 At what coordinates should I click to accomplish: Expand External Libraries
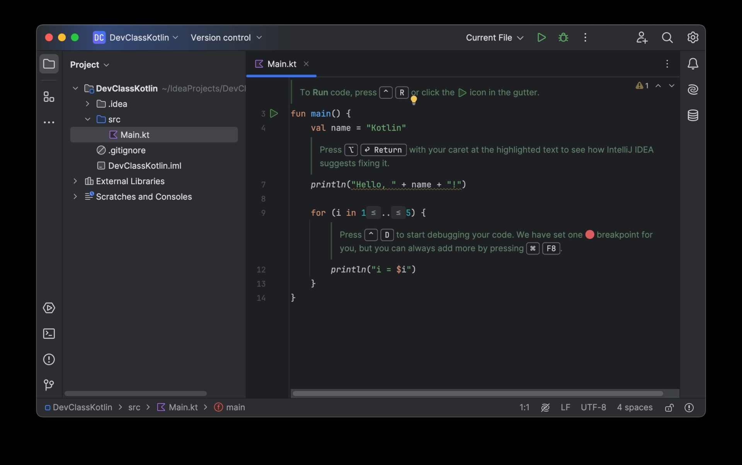[x=75, y=181]
